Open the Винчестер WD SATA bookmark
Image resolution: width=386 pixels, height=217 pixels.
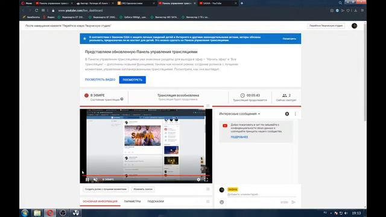pos(164,17)
